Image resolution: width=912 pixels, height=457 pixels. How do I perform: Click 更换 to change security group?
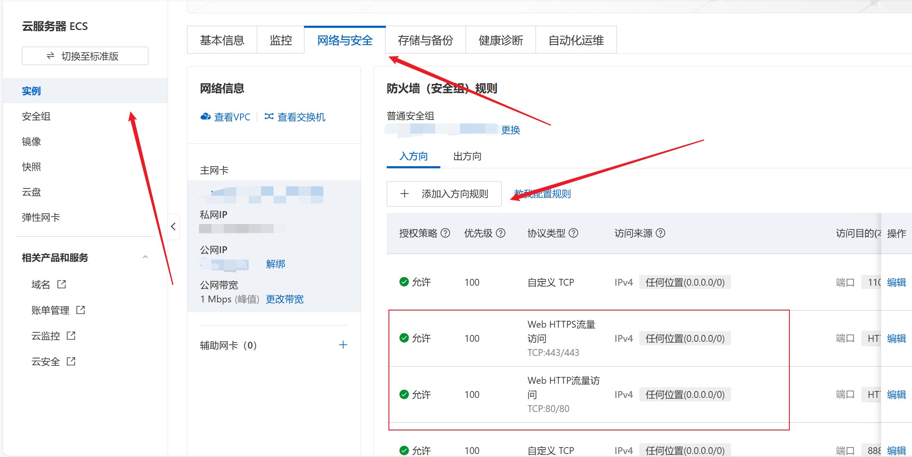510,130
